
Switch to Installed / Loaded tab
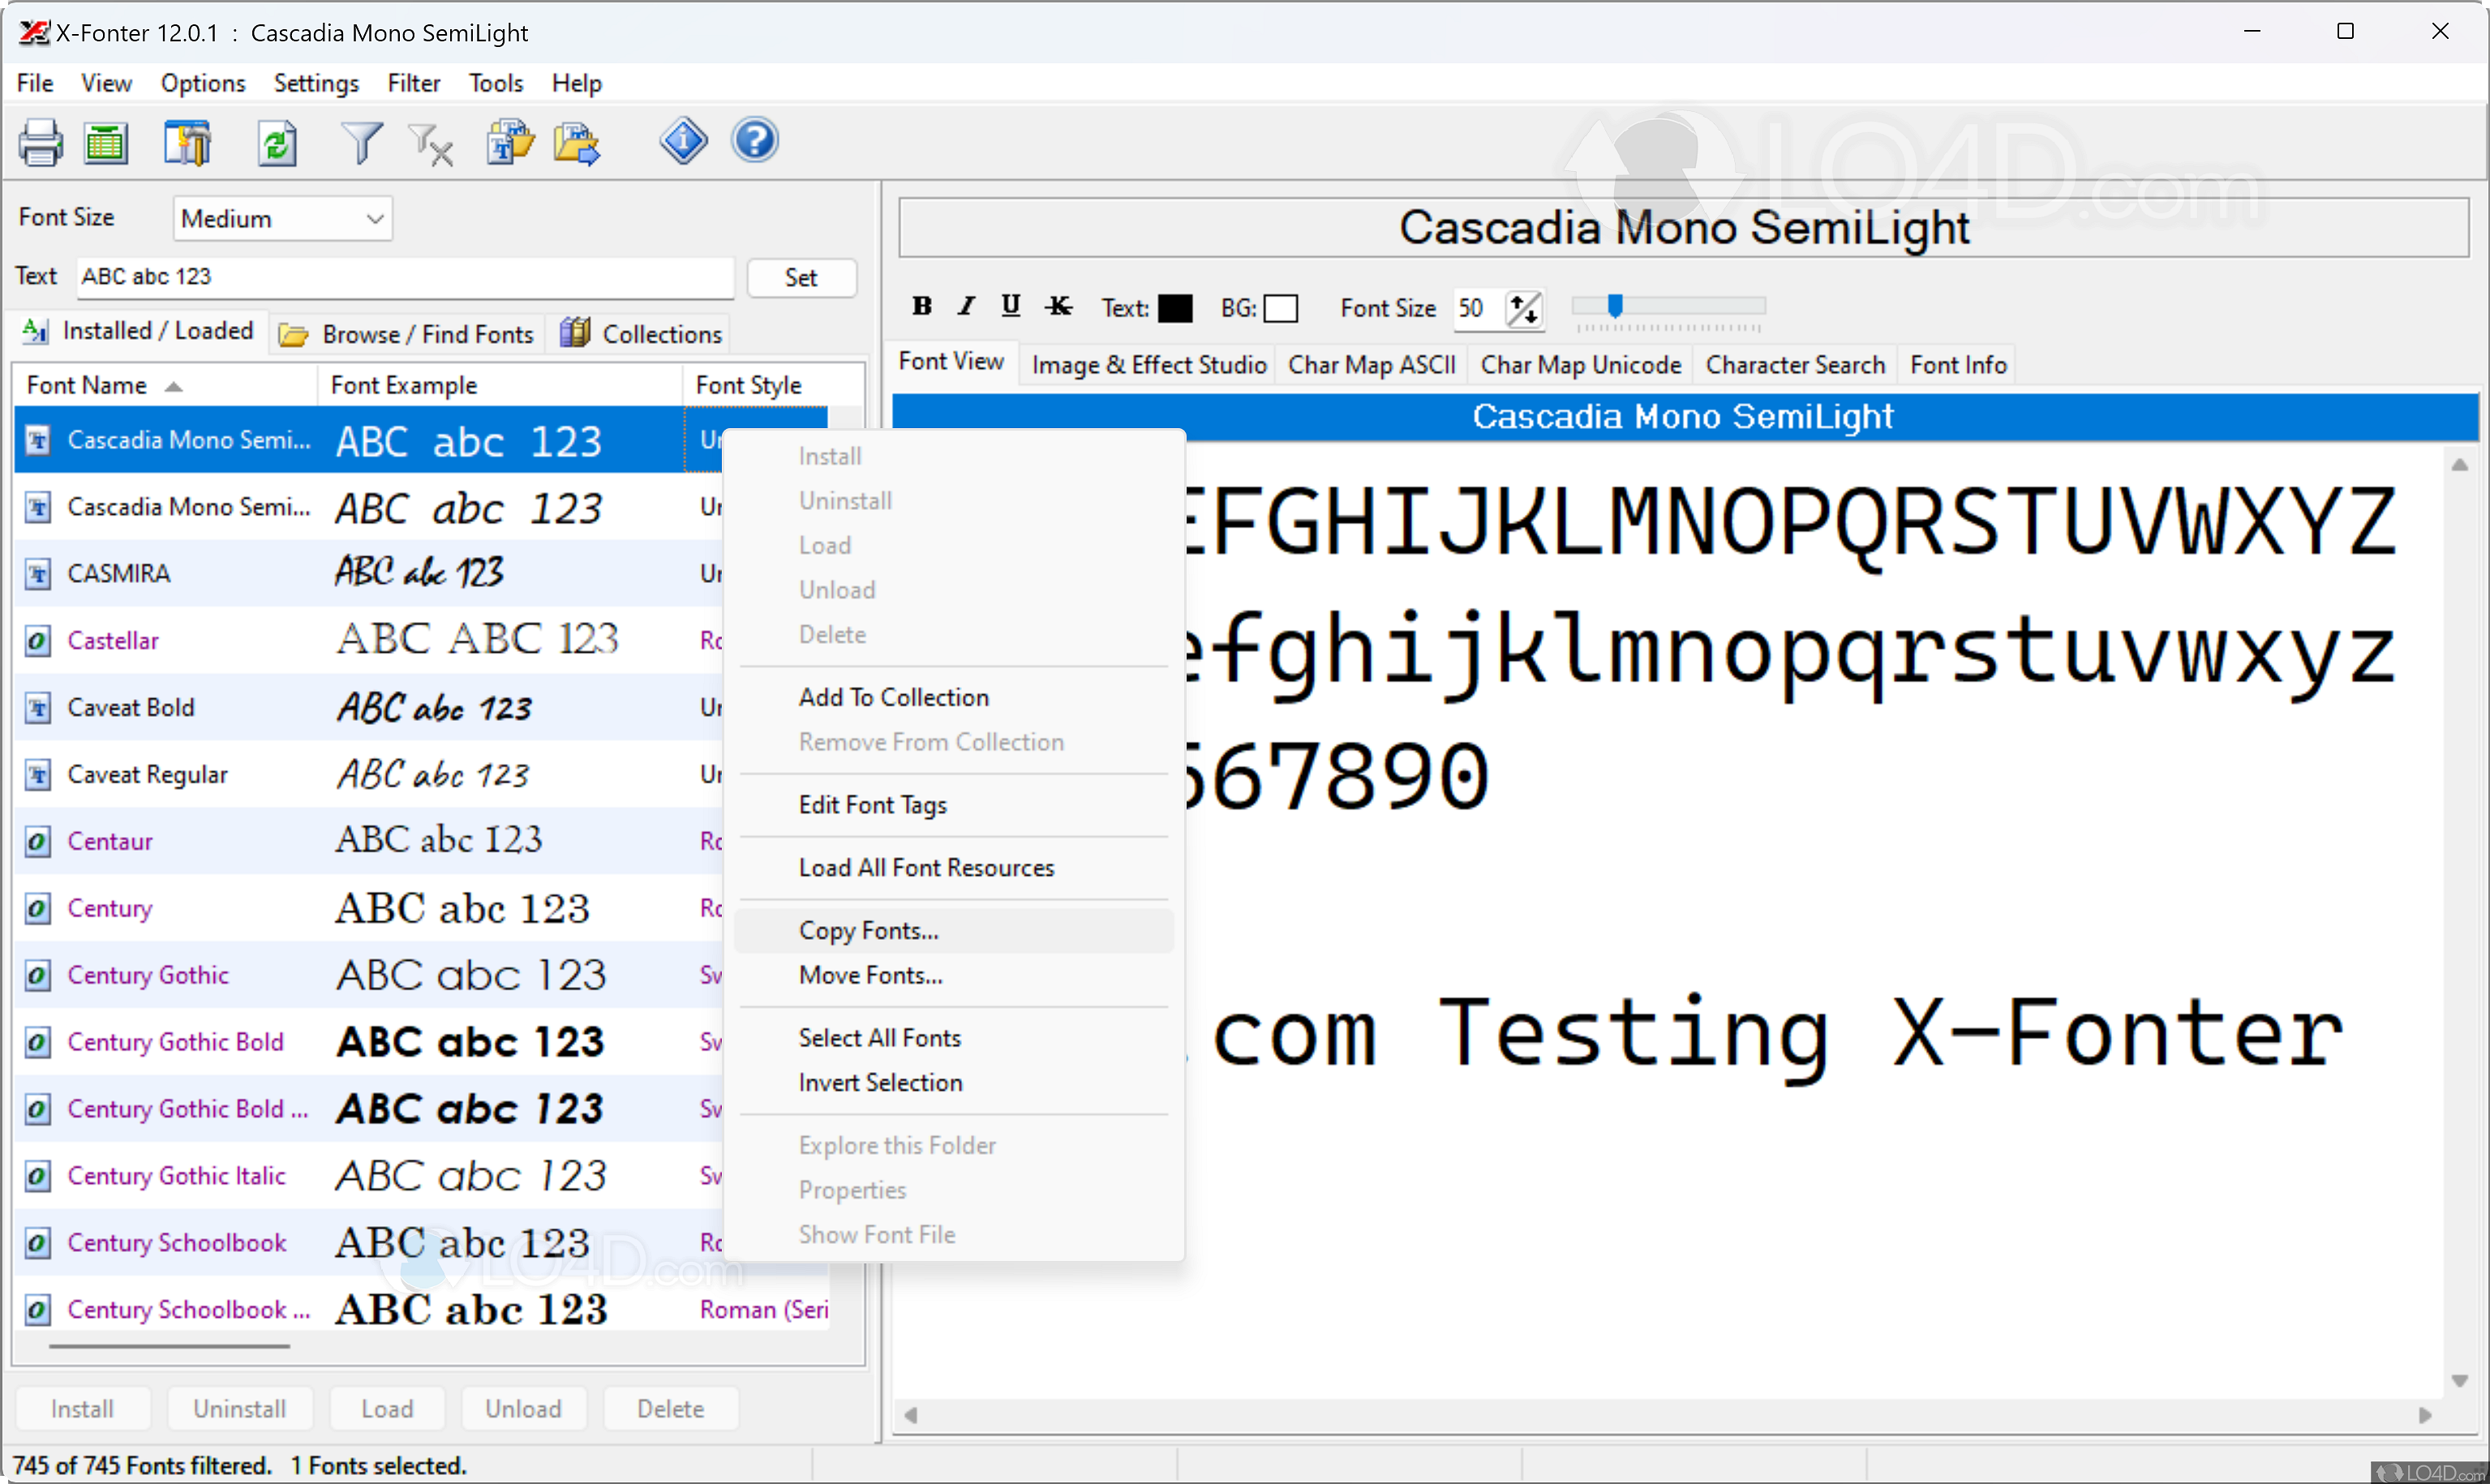(x=138, y=331)
